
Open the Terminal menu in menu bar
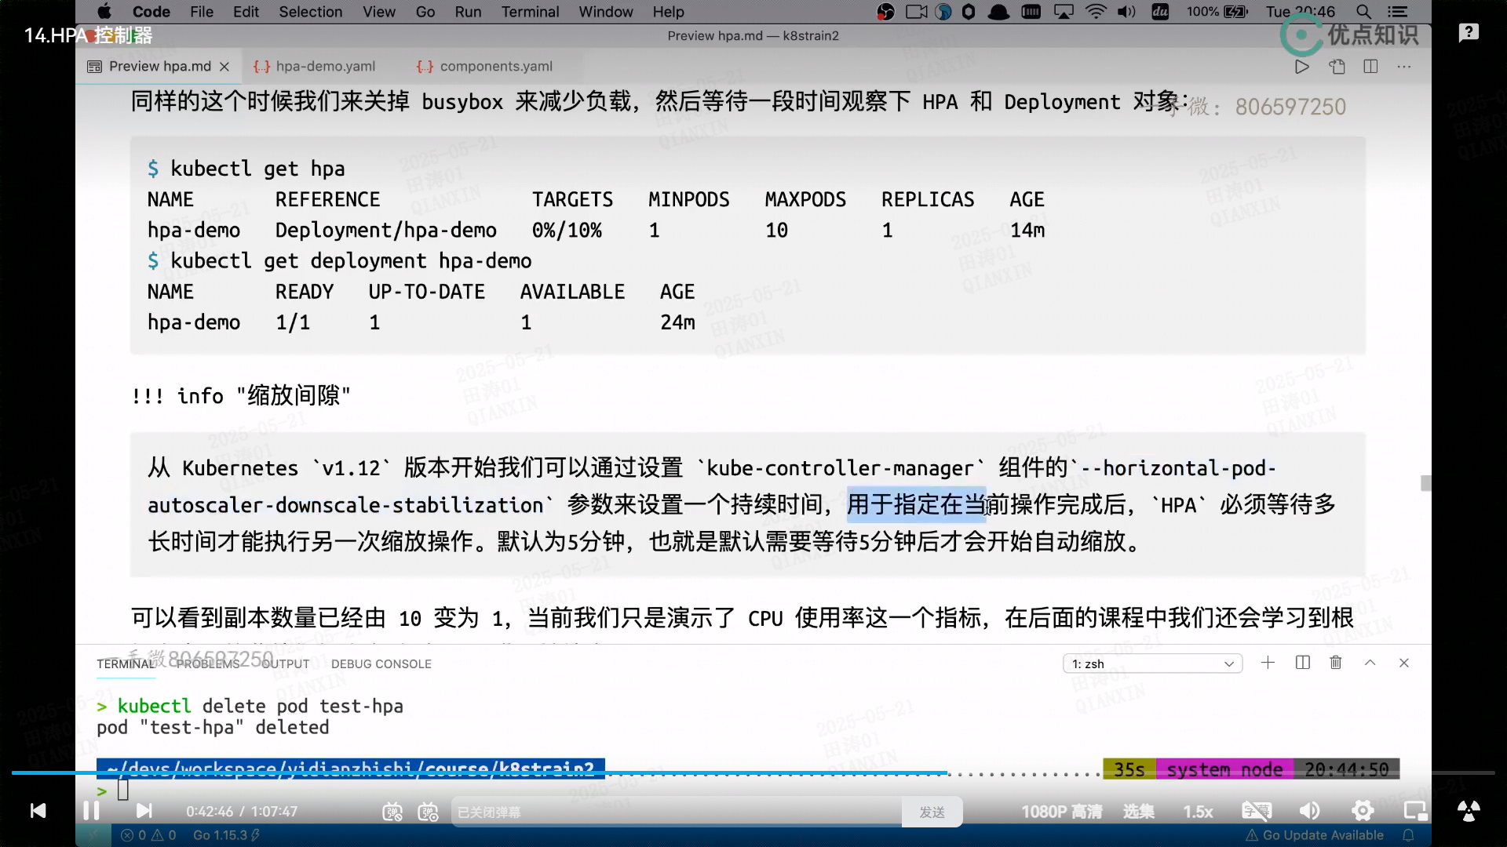pyautogui.click(x=530, y=12)
